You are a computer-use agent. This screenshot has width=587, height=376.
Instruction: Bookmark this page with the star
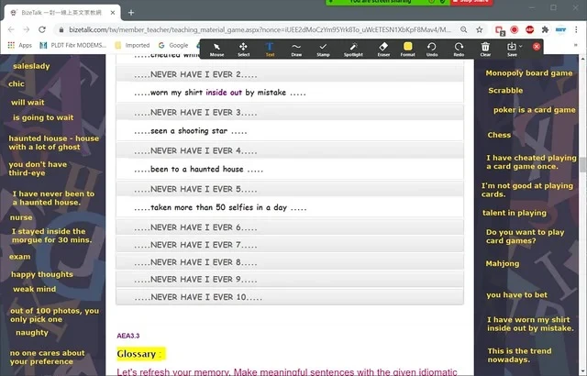tap(479, 29)
